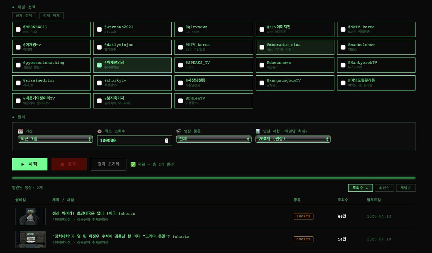Click the 66만 view count
Viewport: 432px width, 253px height.
click(x=342, y=216)
